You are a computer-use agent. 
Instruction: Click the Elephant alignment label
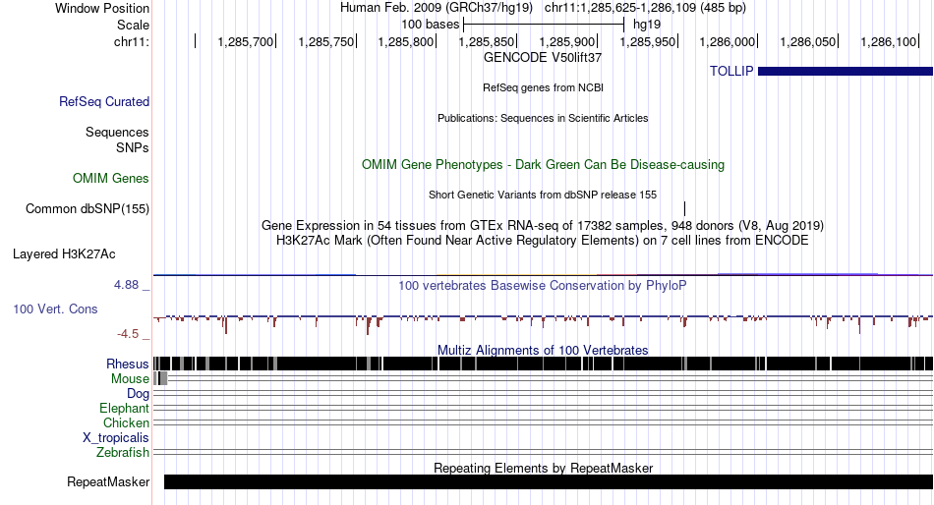click(124, 409)
